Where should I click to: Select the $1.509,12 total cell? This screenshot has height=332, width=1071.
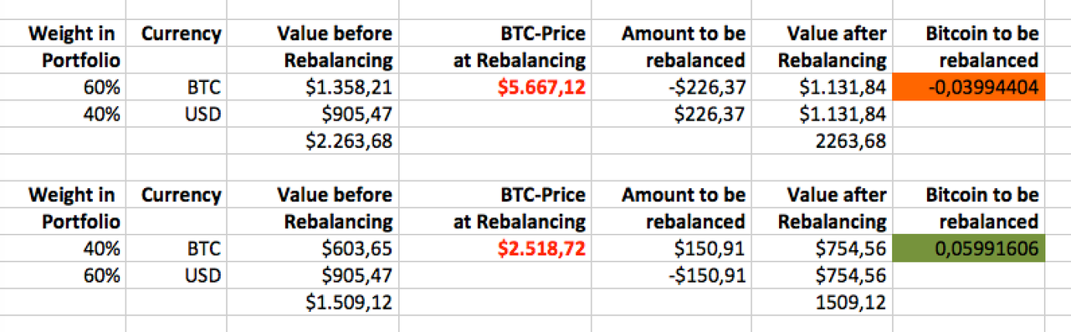312,301
